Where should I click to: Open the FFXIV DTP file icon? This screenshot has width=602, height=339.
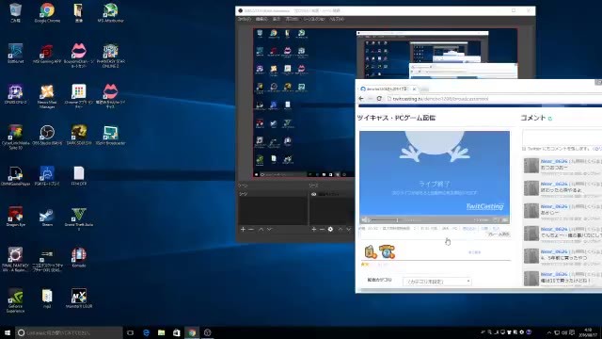click(x=79, y=176)
